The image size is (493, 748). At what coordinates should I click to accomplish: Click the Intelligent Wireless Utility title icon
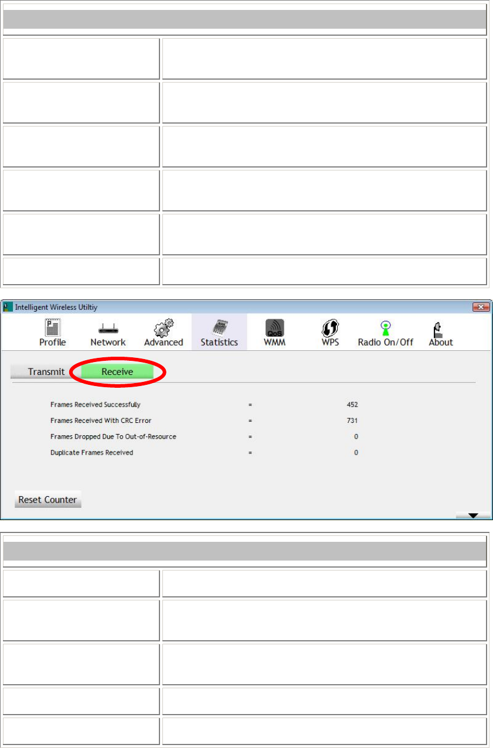(x=9, y=307)
